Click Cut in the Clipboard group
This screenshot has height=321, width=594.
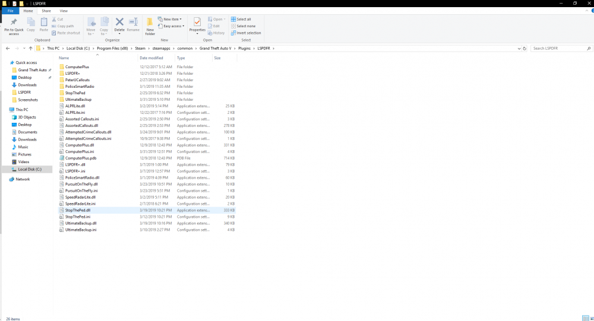pos(58,20)
